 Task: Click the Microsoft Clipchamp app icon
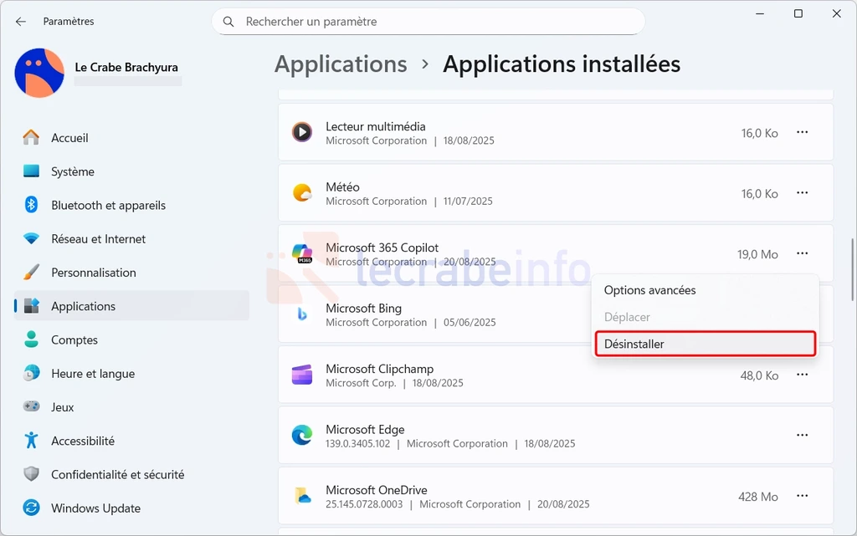[301, 375]
